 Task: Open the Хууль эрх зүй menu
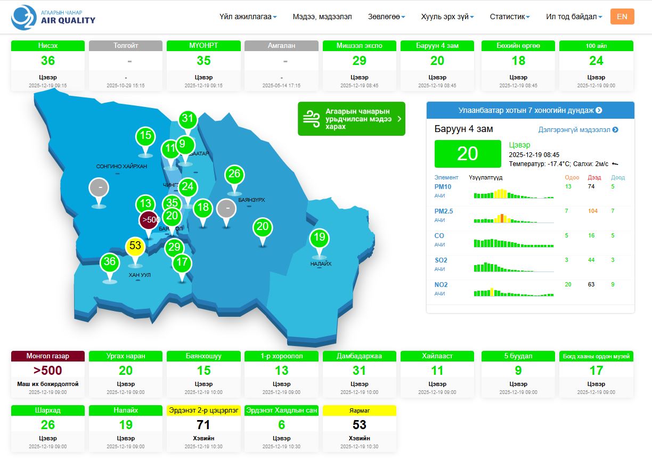pyautogui.click(x=447, y=17)
